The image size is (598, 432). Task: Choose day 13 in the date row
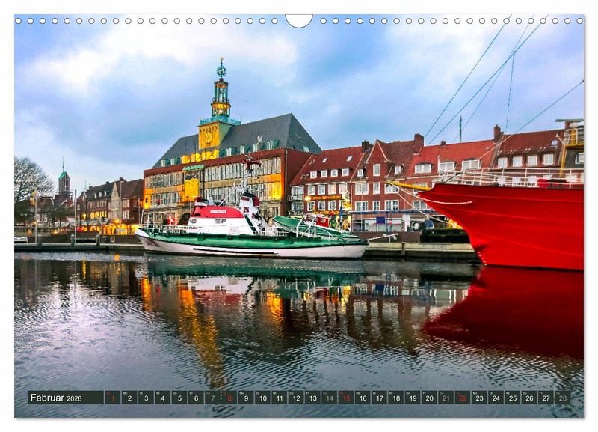[312, 398]
